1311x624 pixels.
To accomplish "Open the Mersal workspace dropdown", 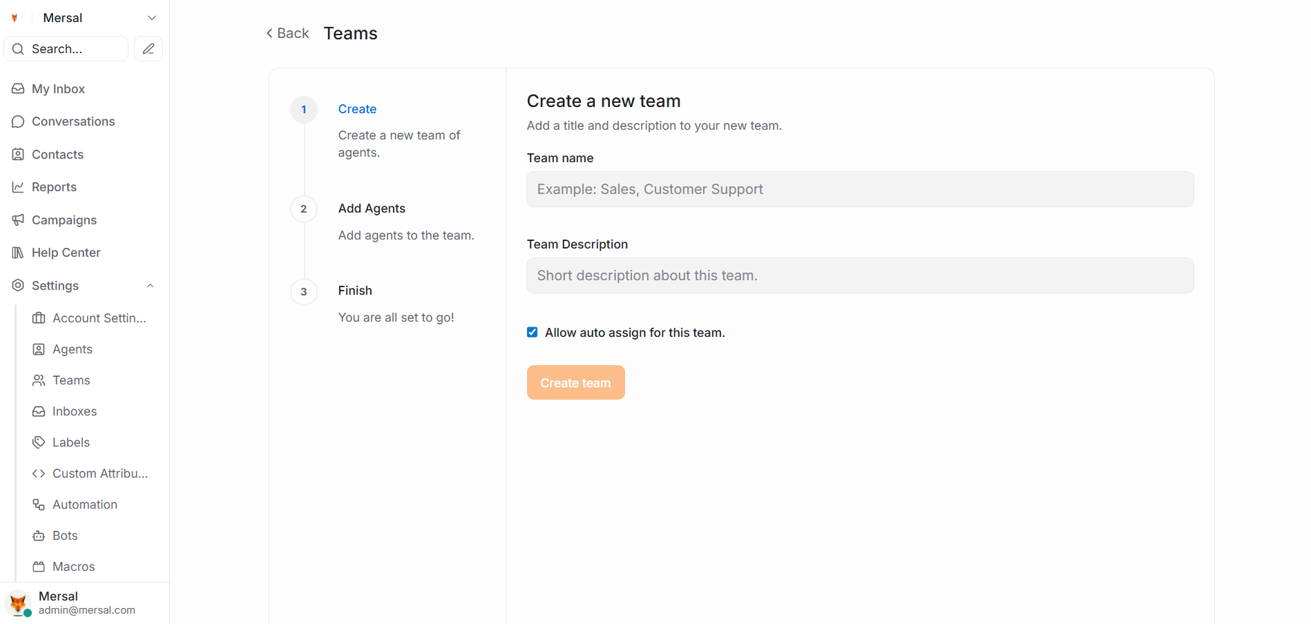I will (151, 17).
